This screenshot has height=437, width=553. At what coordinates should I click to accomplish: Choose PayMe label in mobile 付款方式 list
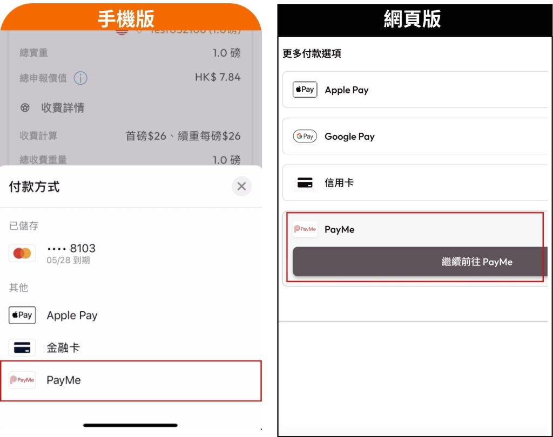[64, 380]
